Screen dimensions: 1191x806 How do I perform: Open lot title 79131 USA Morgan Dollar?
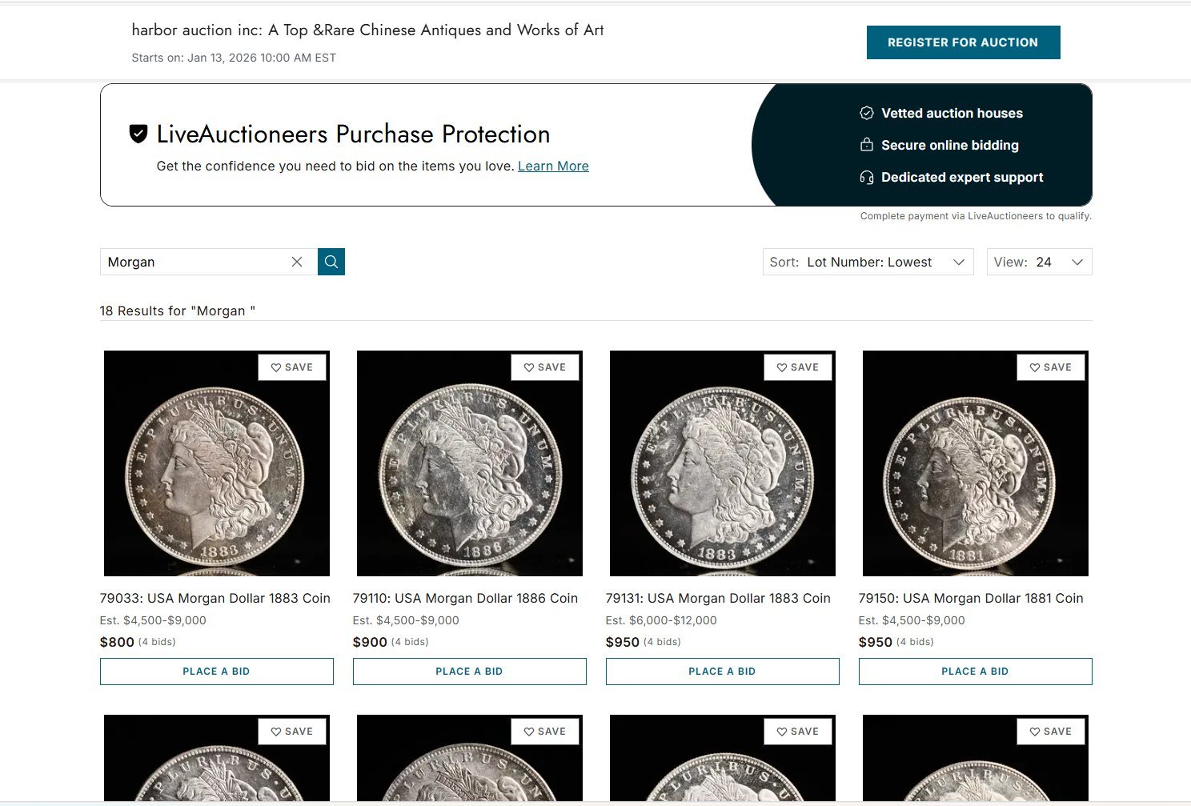click(718, 598)
